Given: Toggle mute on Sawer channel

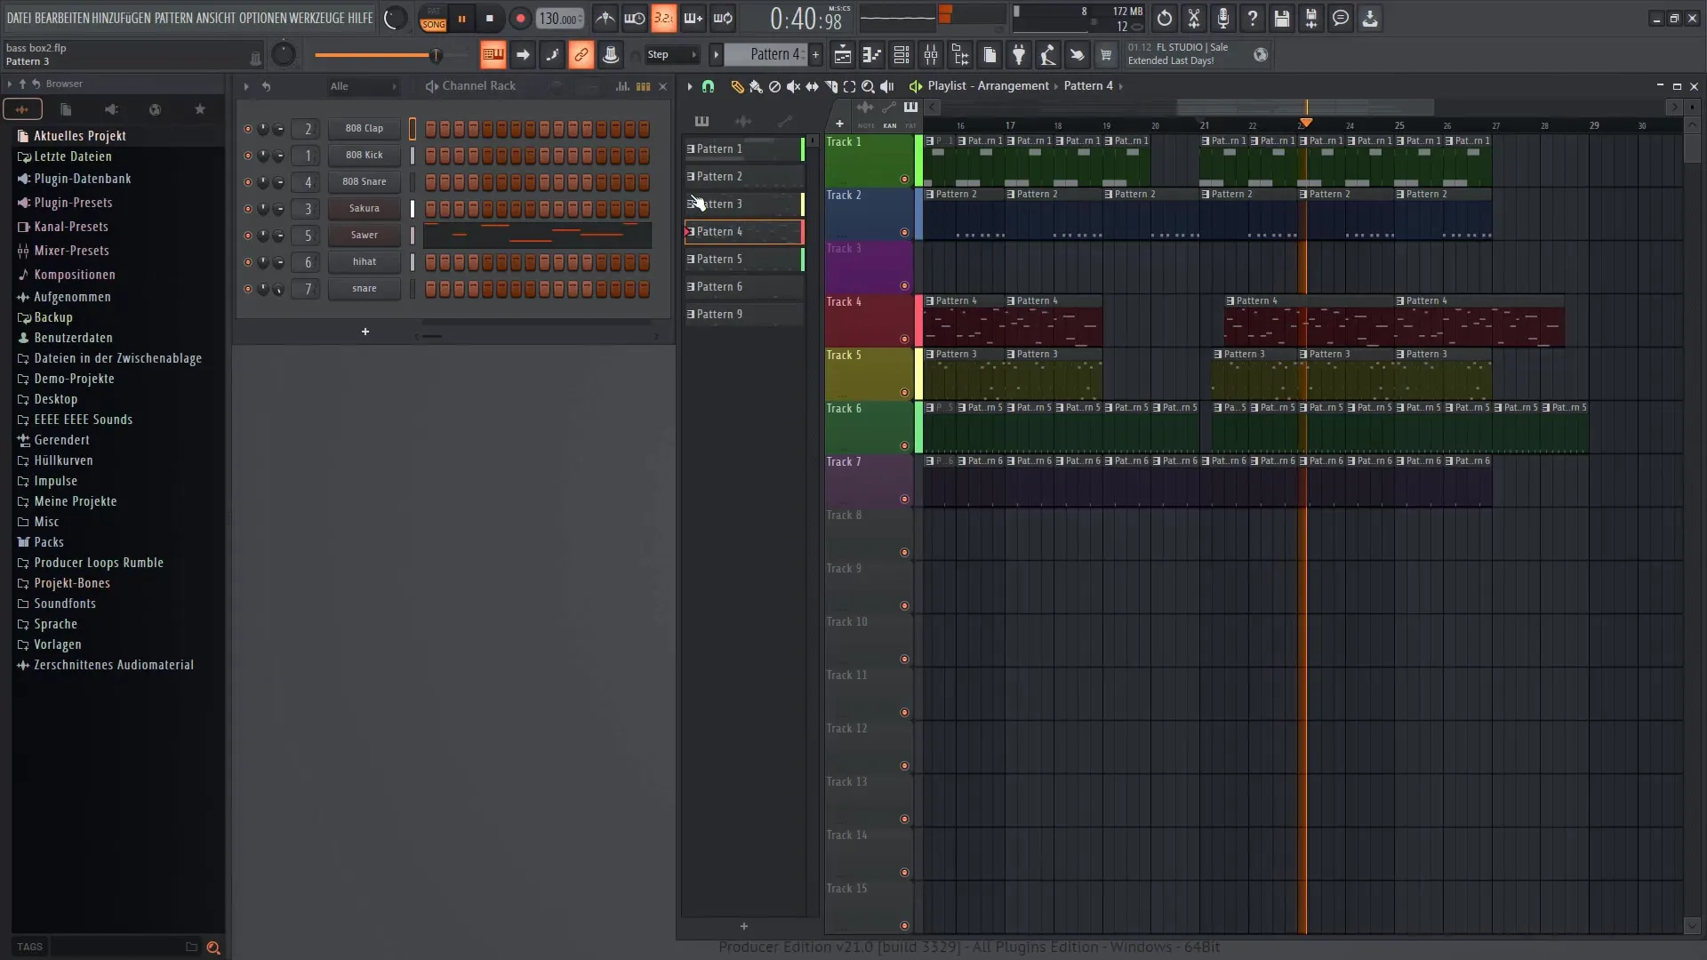Looking at the screenshot, I should click(x=246, y=235).
